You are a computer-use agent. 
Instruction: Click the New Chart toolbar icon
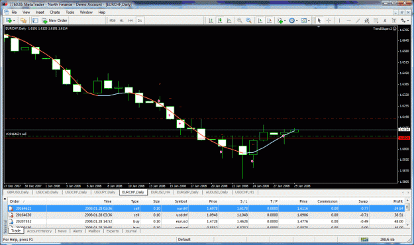point(9,21)
